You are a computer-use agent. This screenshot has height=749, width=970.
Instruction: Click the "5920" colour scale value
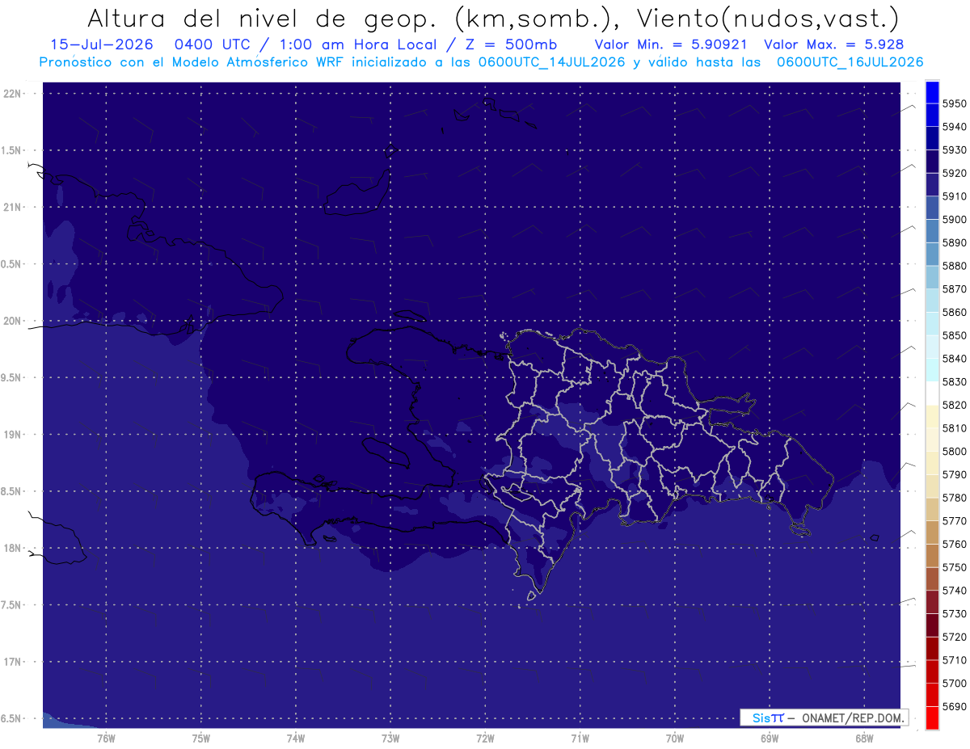[x=955, y=173]
